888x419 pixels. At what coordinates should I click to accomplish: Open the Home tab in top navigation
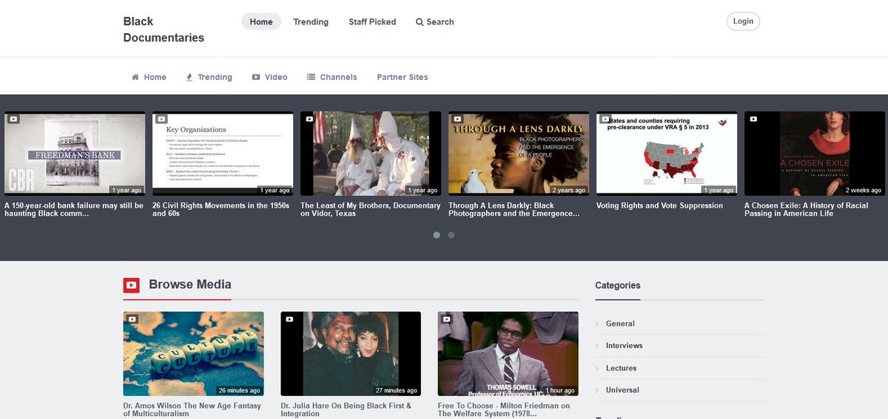point(261,21)
